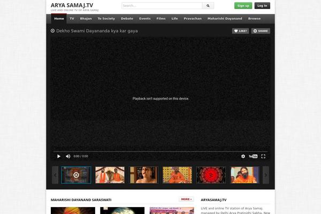Click the 0:00 / 0:00 time display
Screen dimensions: 321x214
(x=81, y=156)
